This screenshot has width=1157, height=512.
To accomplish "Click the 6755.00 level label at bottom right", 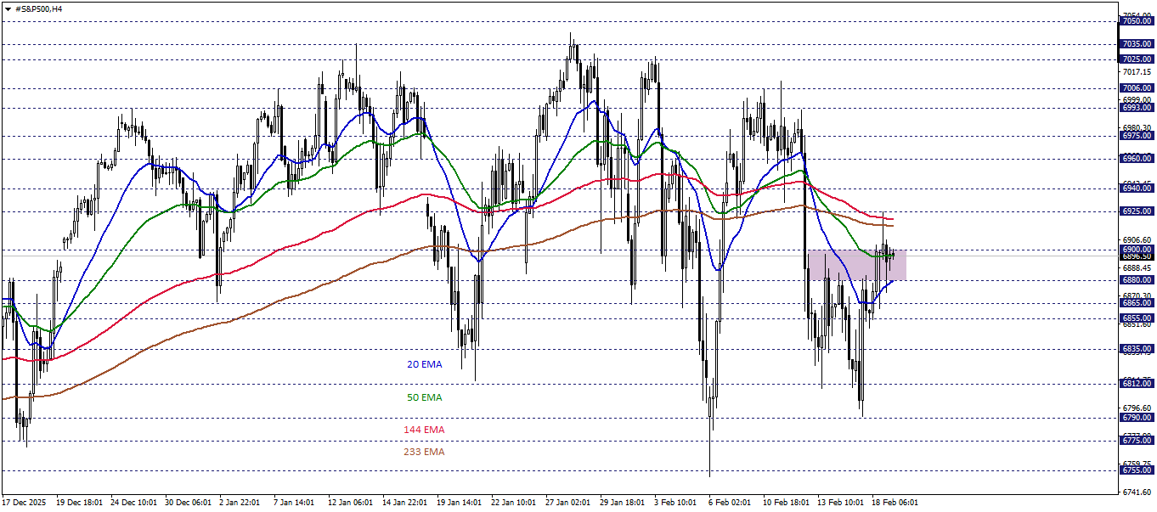I will 1136,469.
